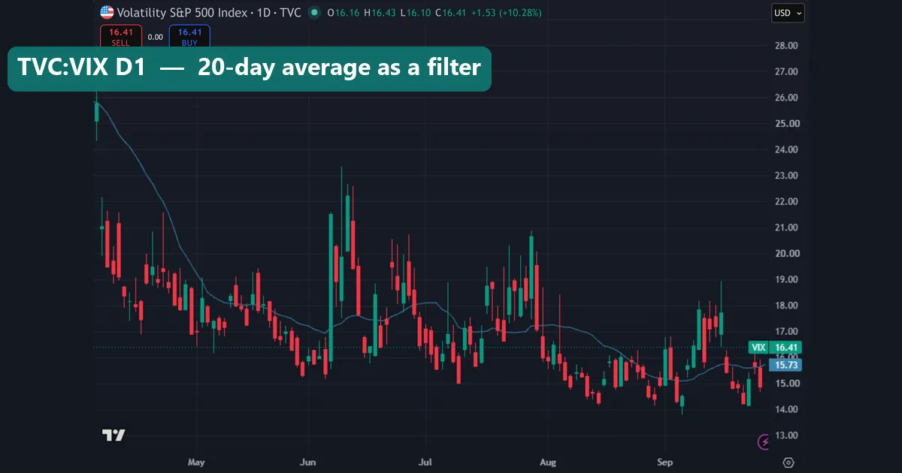The width and height of the screenshot is (902, 473).
Task: Click the high value H16.43
Action: (x=380, y=13)
